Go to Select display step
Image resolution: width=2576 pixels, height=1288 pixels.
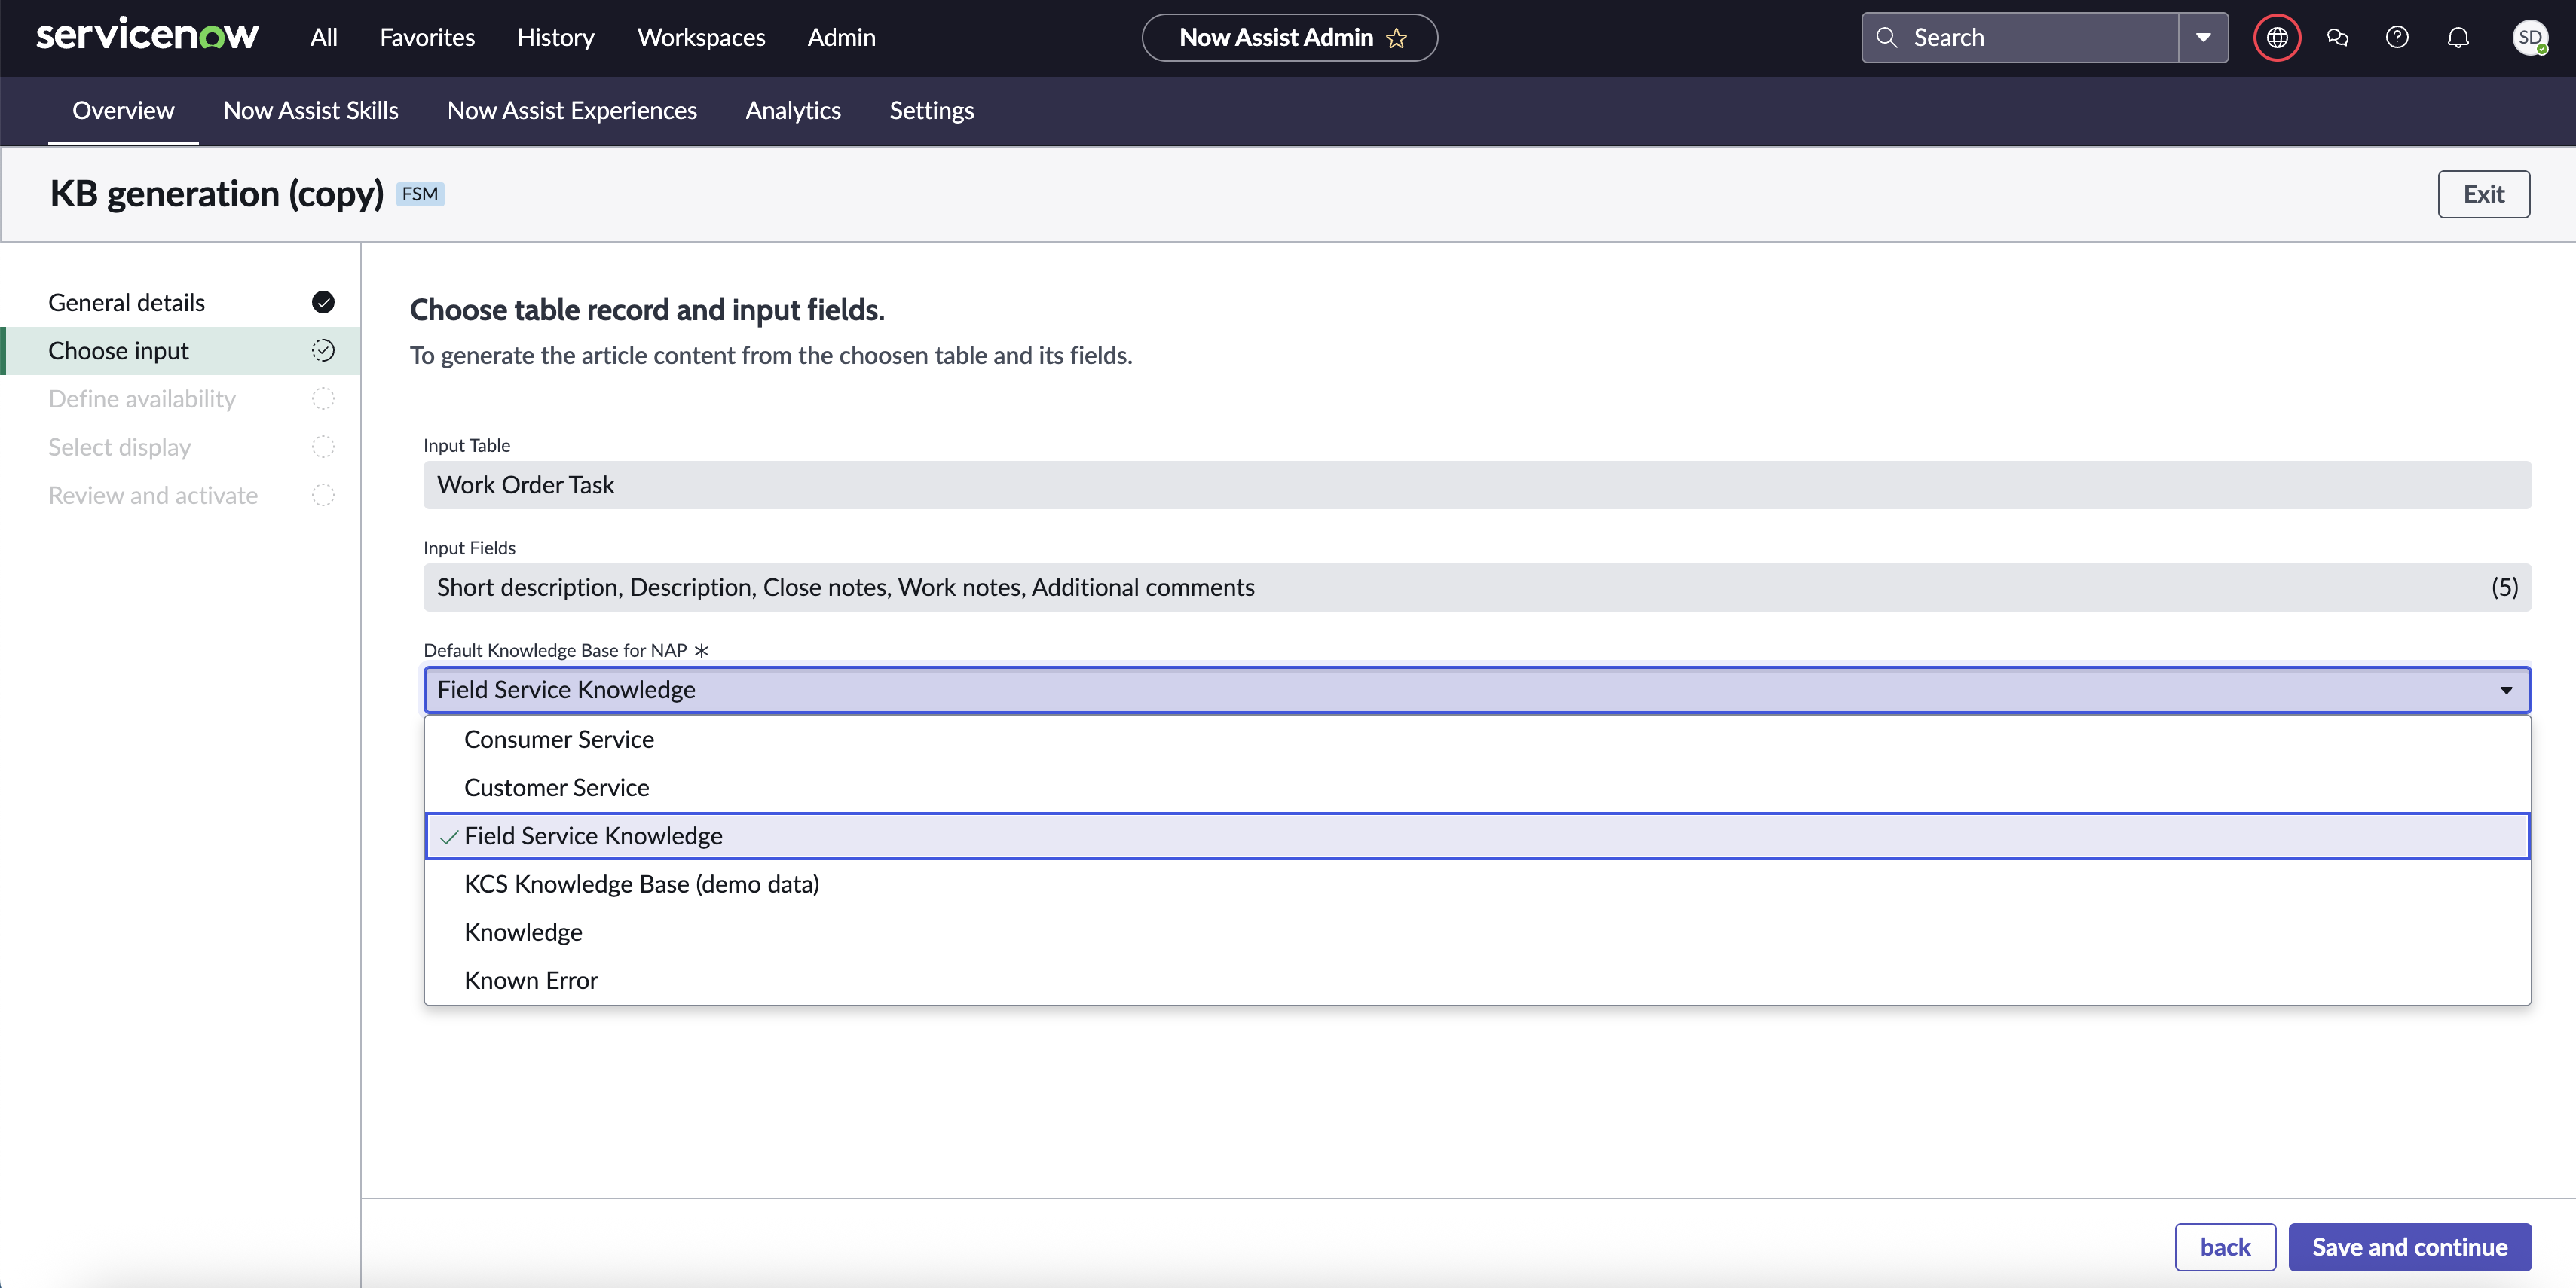pyautogui.click(x=181, y=447)
